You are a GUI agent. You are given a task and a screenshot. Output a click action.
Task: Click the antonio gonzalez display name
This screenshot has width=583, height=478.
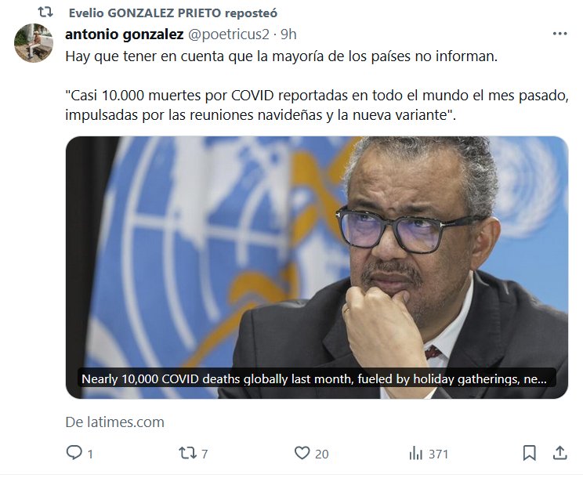coord(124,34)
